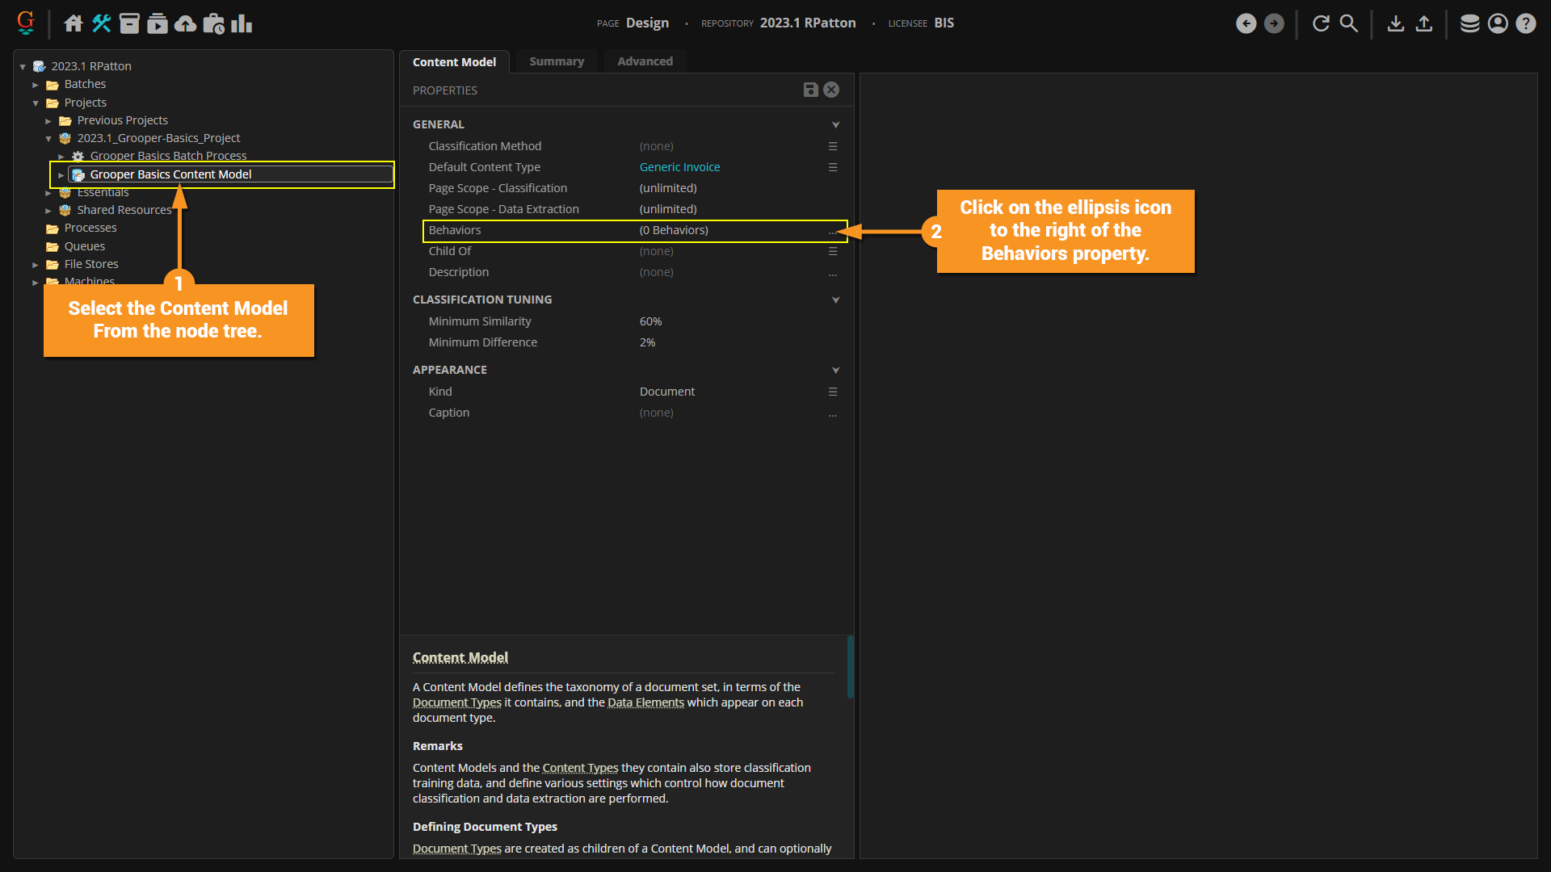Expand the Batches tree node arrow
Image resolution: width=1551 pixels, height=872 pixels.
[36, 85]
